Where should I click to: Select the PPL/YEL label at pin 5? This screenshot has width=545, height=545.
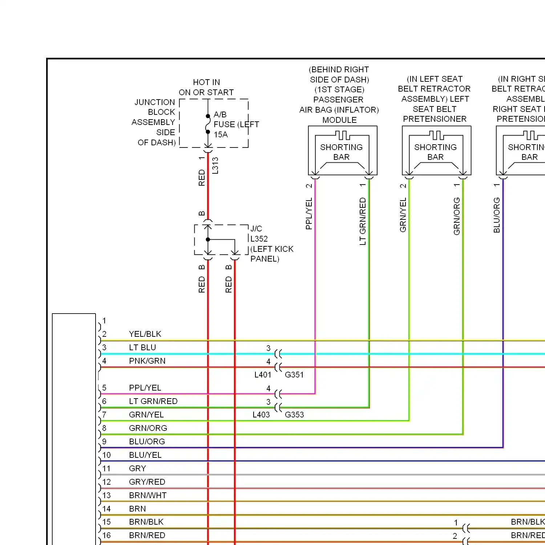[145, 388]
